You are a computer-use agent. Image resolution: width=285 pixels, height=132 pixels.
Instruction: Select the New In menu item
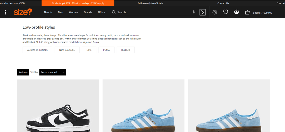point(48,12)
